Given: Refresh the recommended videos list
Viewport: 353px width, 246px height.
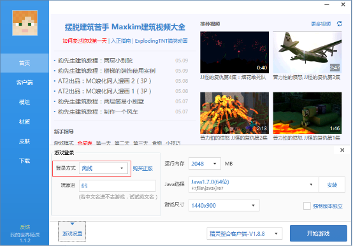Looking at the screenshot, I should coord(340,24).
